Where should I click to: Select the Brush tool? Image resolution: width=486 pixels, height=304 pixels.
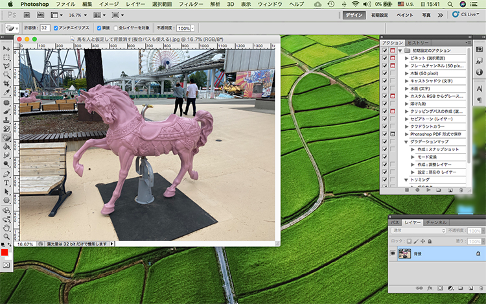point(6,111)
